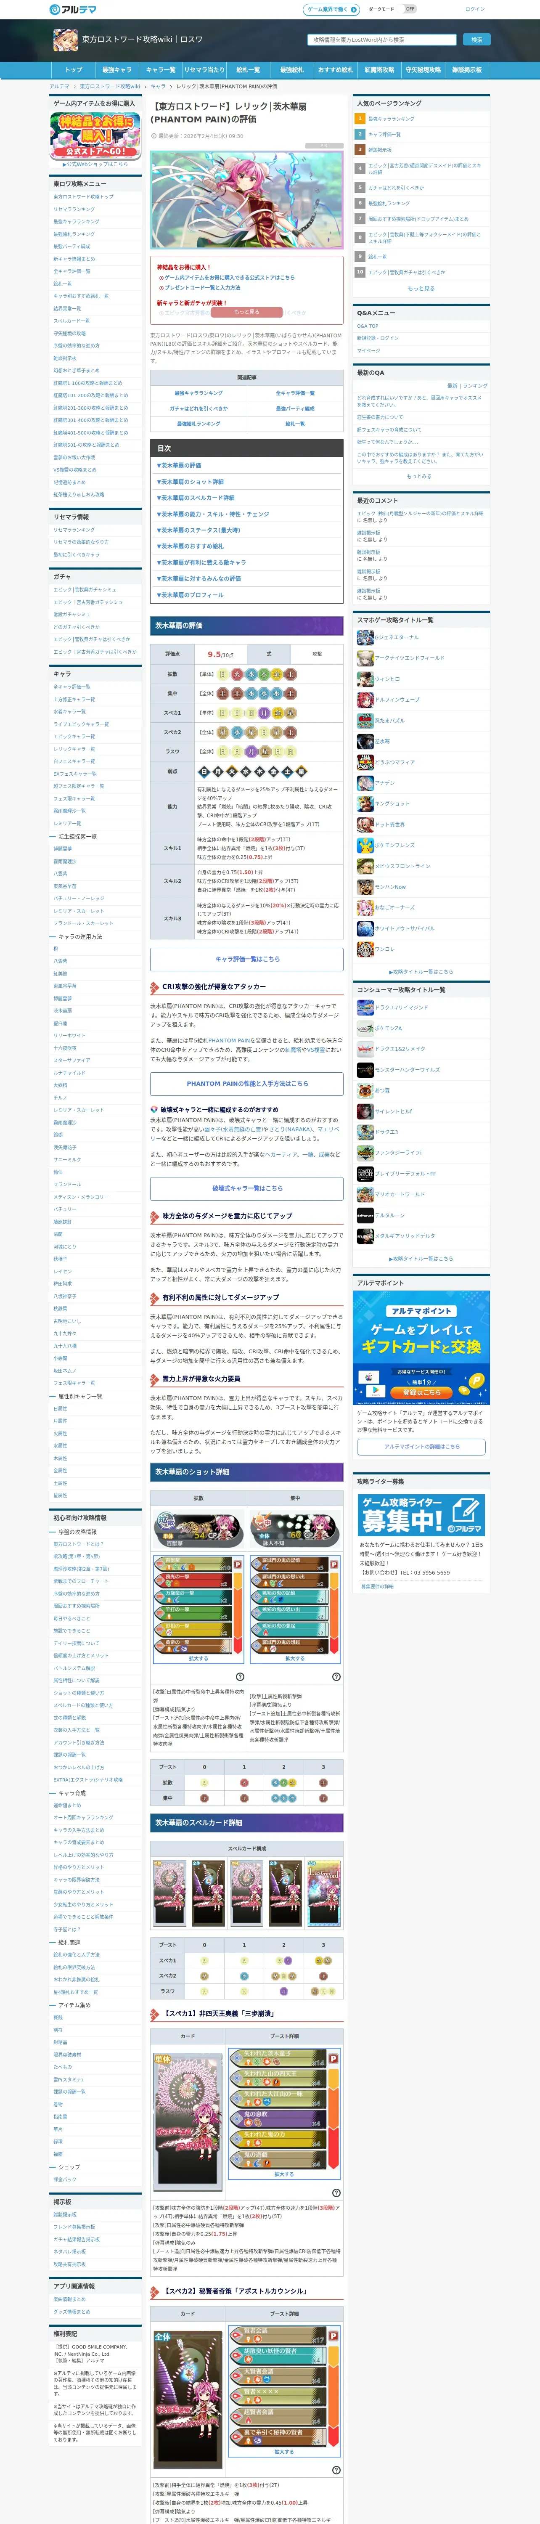Jump to 茨木華扇が有利に戦える敵キャラ entry
Image resolution: width=540 pixels, height=2524 pixels.
201,562
